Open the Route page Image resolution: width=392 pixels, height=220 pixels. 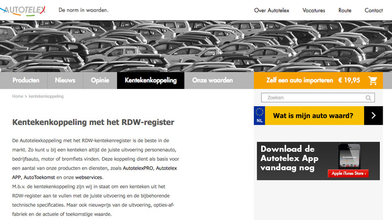(x=345, y=10)
